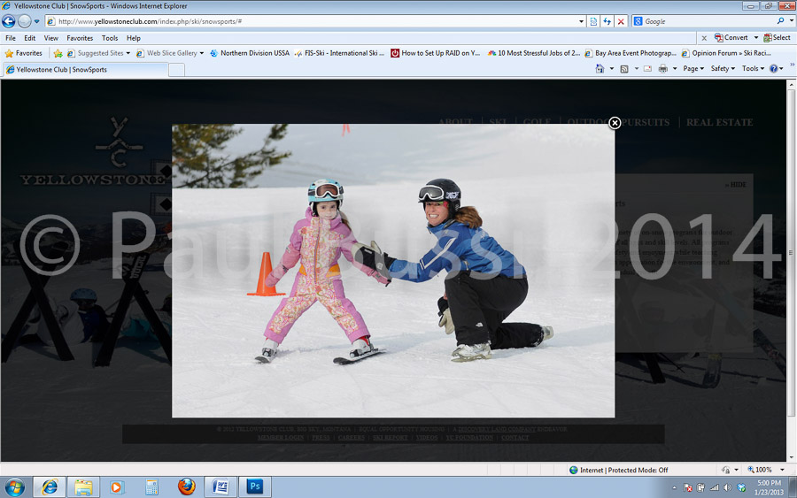
Task: Click the HIDE link on the panel
Action: pos(736,185)
